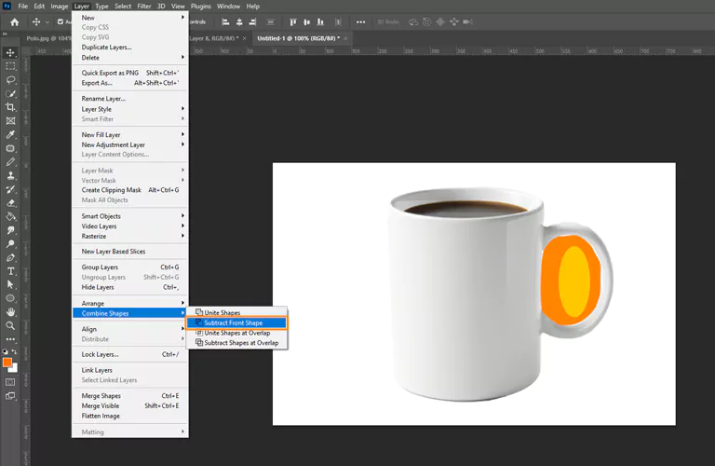715x466 pixels.
Task: Select the Brush tool
Action: pyautogui.click(x=10, y=162)
